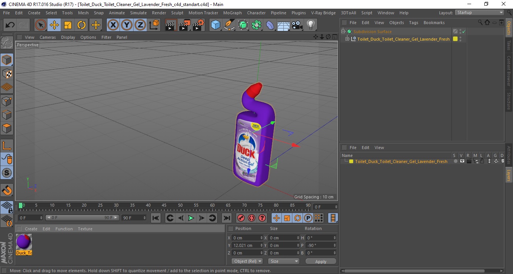
Task: Click Rotation P value field
Action: tap(321, 245)
